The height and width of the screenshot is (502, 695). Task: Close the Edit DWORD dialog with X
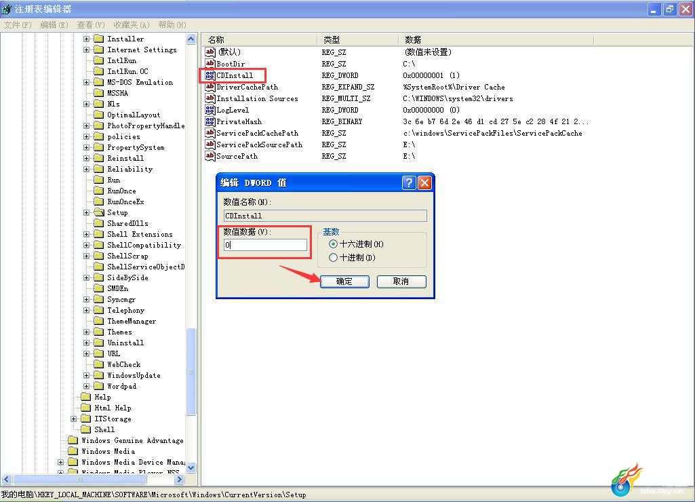tap(424, 182)
